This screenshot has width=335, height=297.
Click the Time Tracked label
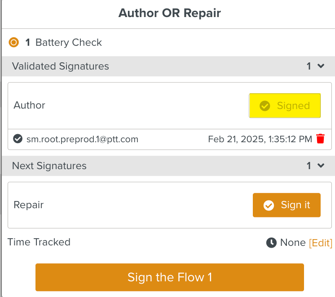pyautogui.click(x=39, y=242)
